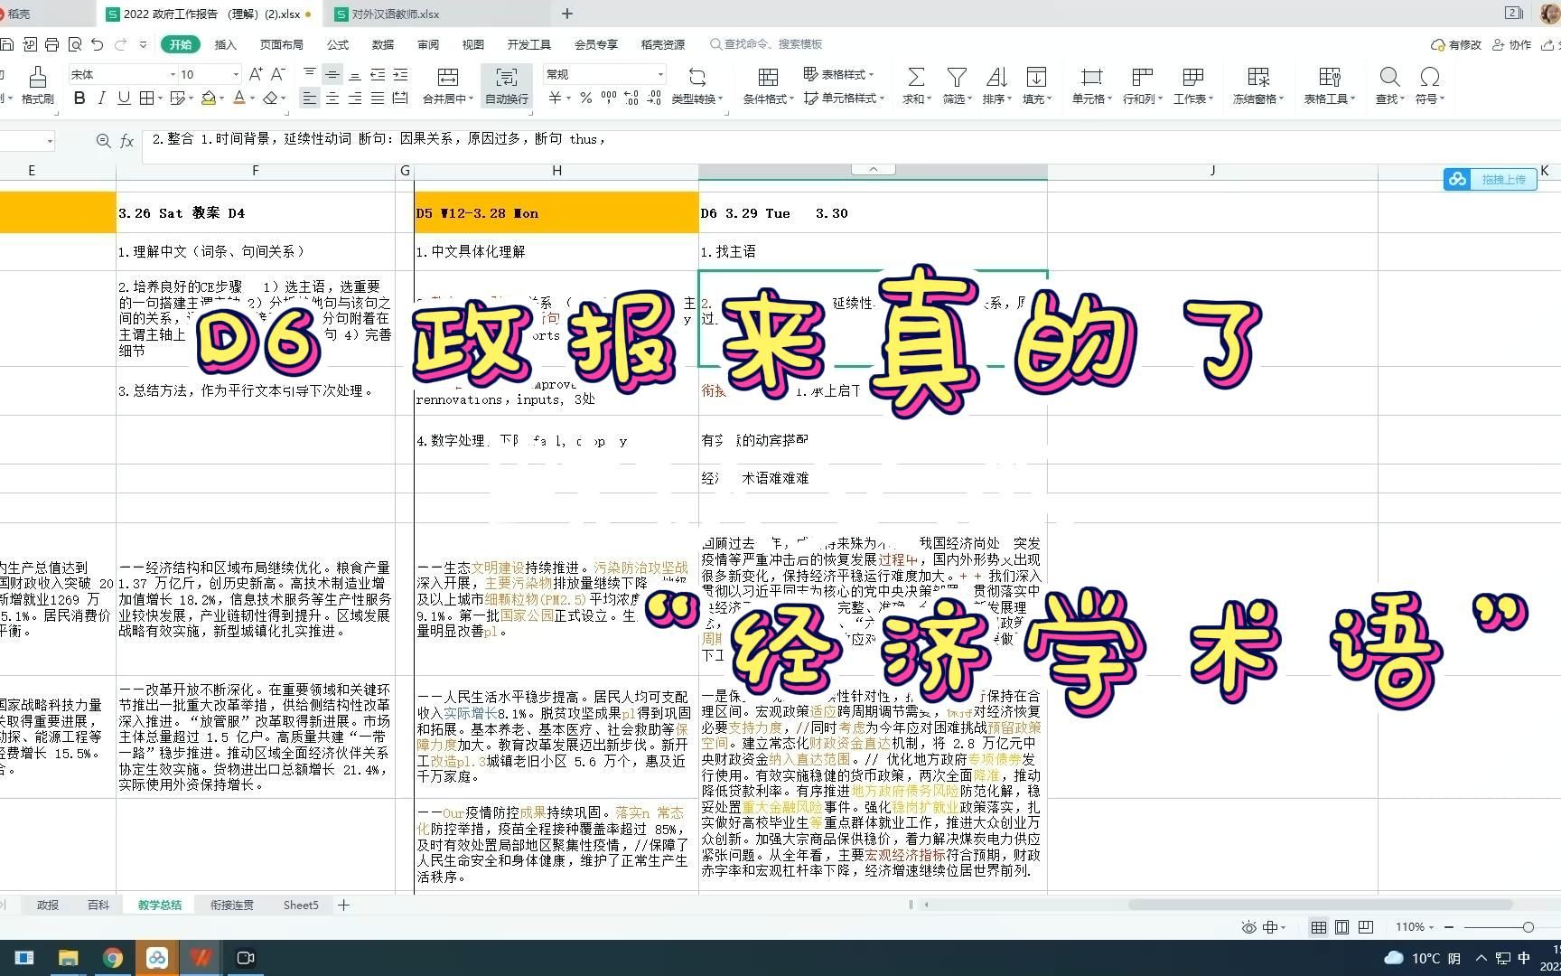Screen dimensions: 1561x976
Task: Open the 表格样式 table style dropdown
Action: click(x=838, y=74)
